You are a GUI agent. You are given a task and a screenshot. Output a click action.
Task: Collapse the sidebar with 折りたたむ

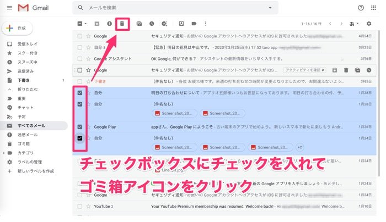[28, 89]
